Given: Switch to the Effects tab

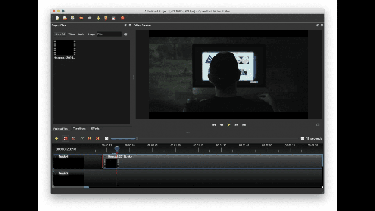Looking at the screenshot, I should pyautogui.click(x=95, y=128).
